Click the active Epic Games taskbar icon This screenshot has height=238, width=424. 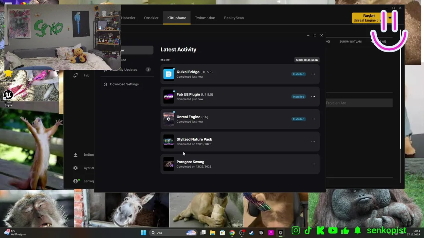point(280,233)
